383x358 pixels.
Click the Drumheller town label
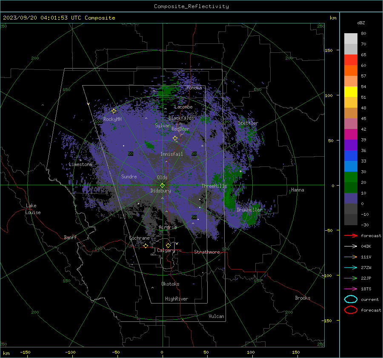(x=249, y=210)
